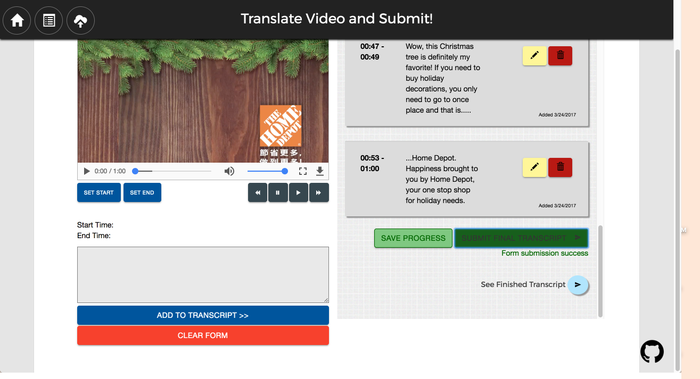Click the 'Wow, this Christmas tree' transcript text
The width and height of the screenshot is (700, 379).
click(x=443, y=78)
